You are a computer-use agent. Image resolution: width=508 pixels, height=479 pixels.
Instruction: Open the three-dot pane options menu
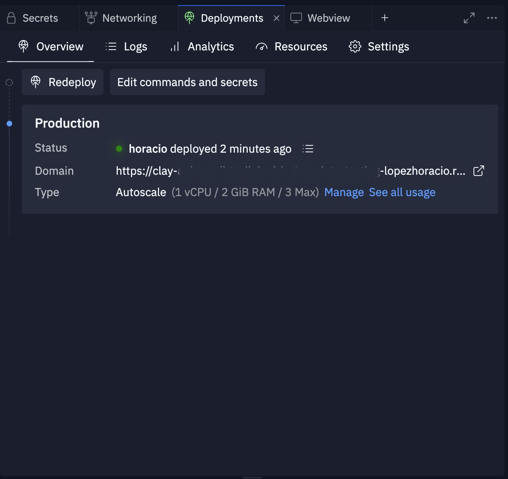(492, 18)
